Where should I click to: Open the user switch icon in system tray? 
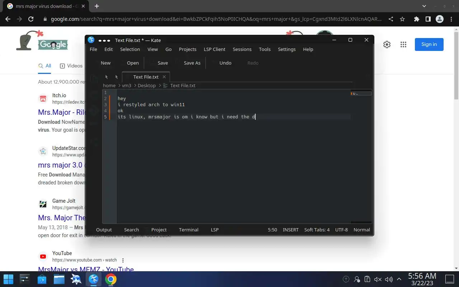click(357, 279)
